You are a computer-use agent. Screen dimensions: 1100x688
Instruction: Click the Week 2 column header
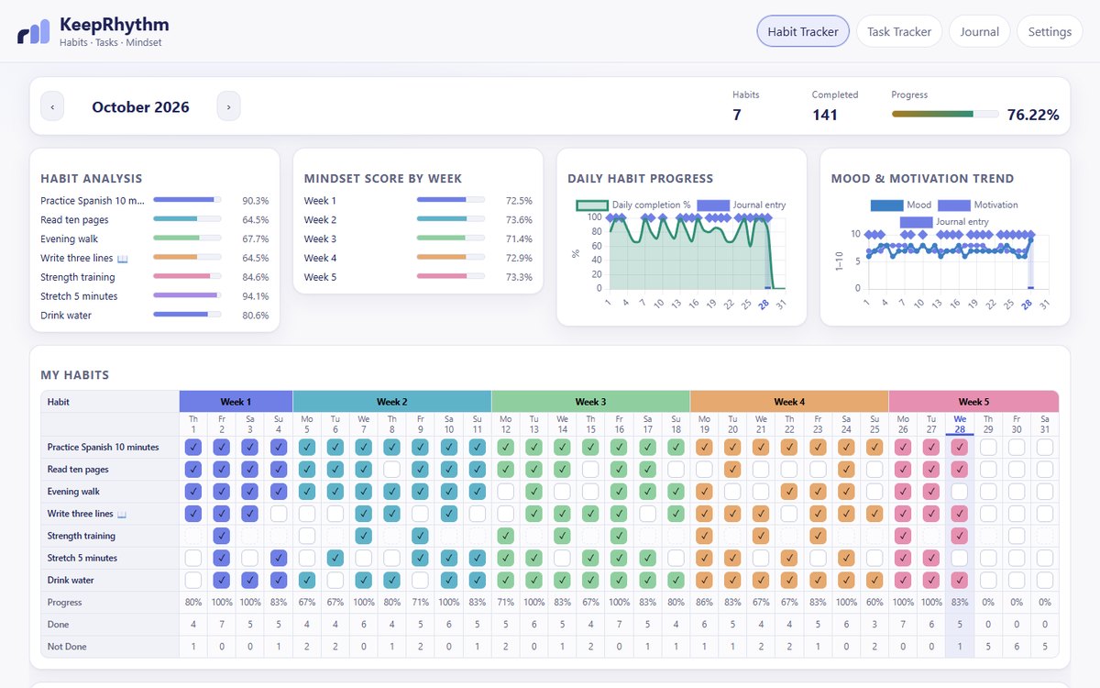392,402
